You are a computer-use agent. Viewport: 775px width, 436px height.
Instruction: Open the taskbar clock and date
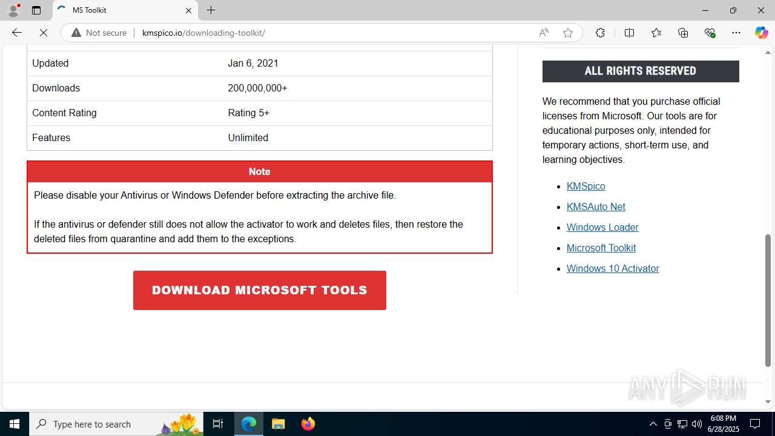[724, 424]
